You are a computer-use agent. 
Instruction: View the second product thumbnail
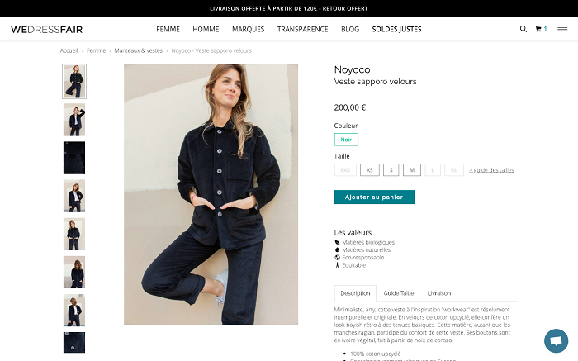pos(74,120)
